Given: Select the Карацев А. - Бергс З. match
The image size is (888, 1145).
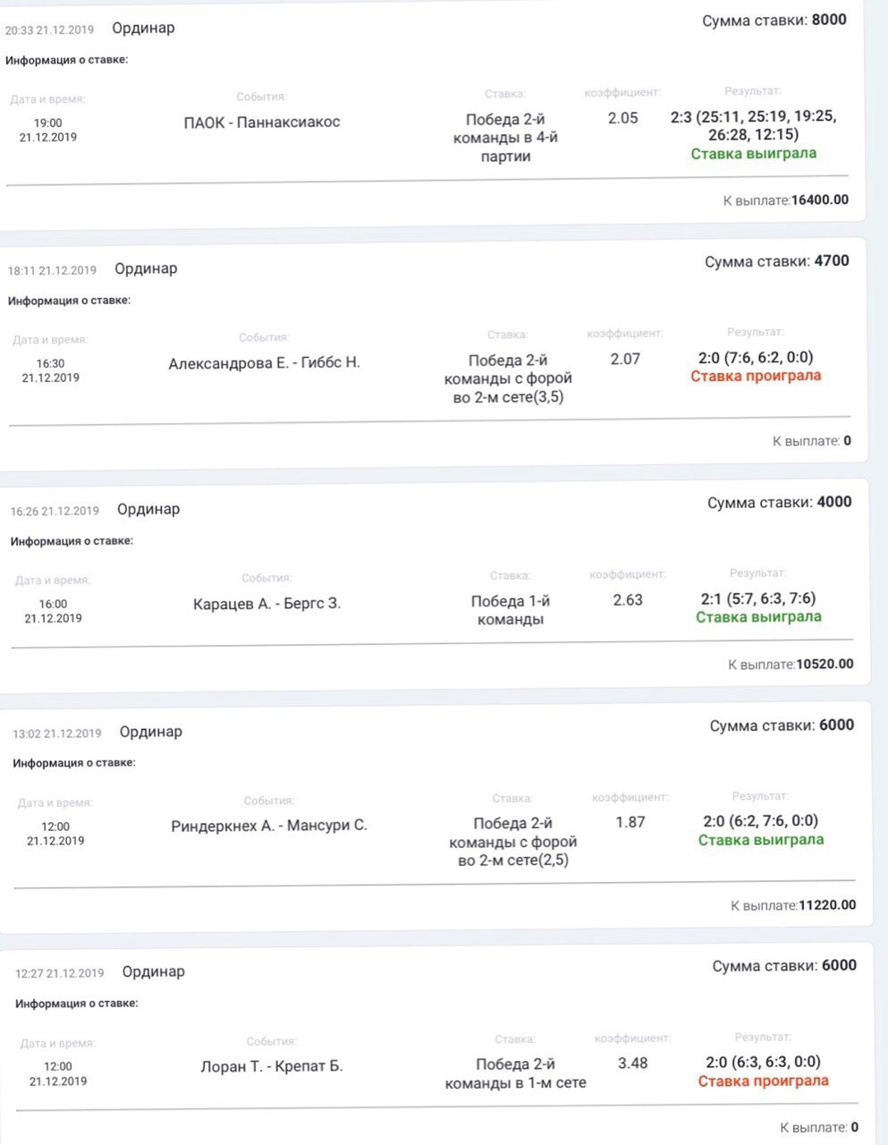Looking at the screenshot, I should point(266,604).
